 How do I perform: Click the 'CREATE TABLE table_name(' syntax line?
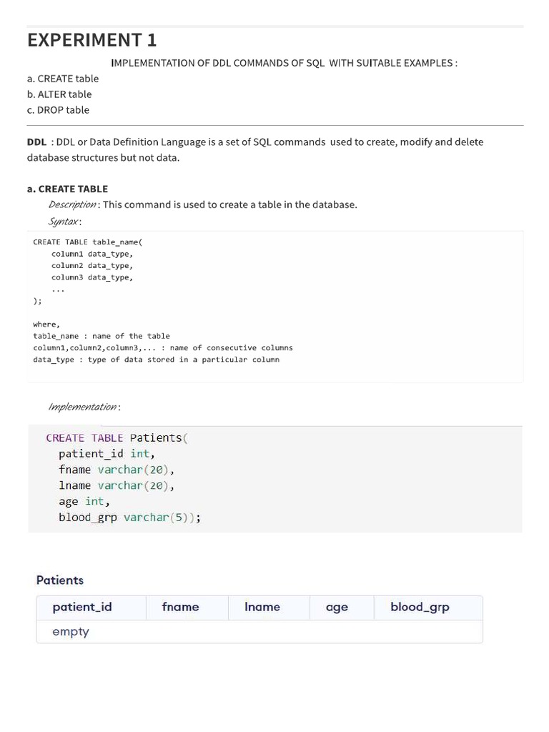click(x=88, y=242)
